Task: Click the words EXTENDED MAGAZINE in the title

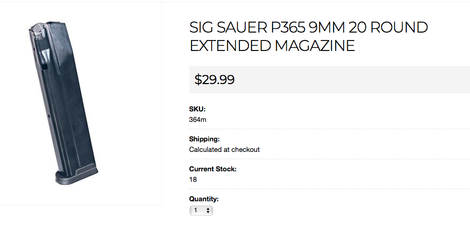Action: [272, 46]
